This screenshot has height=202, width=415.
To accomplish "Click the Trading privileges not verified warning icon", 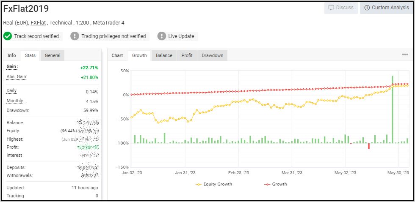I will [x=75, y=36].
